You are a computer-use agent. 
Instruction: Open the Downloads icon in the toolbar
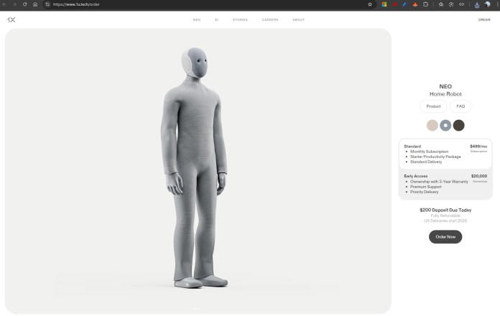tap(477, 4)
